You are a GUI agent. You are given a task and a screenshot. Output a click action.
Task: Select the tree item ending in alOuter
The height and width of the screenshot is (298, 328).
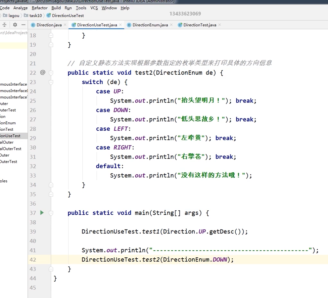click(x=7, y=142)
